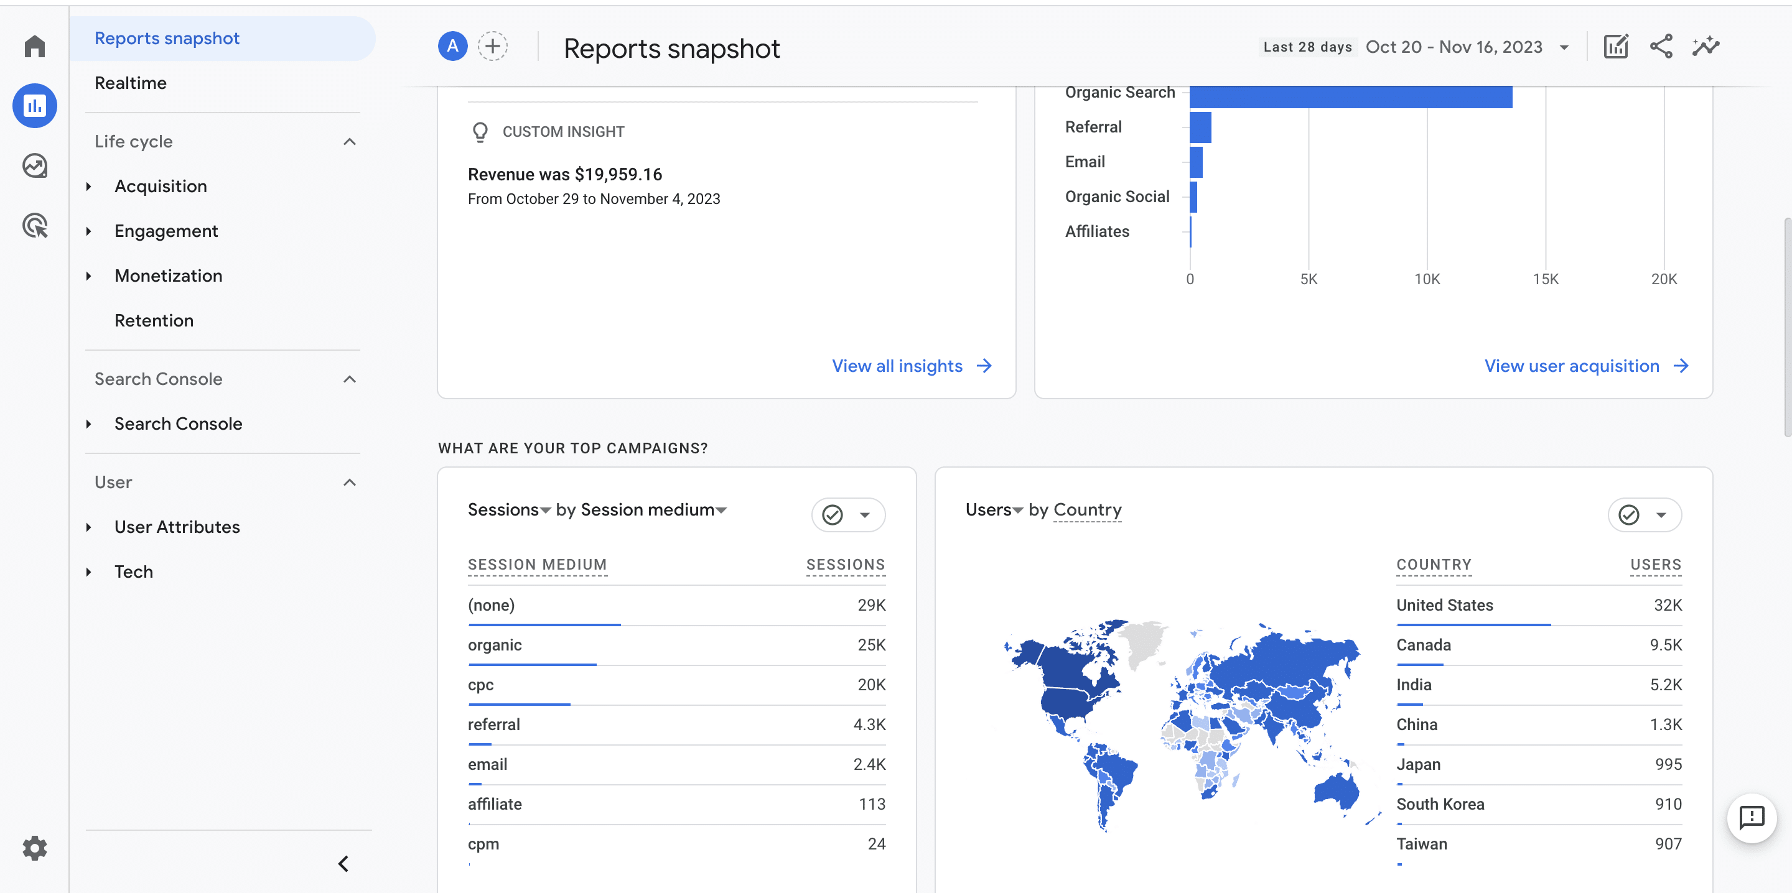Collapse the Life cycle section

(350, 142)
